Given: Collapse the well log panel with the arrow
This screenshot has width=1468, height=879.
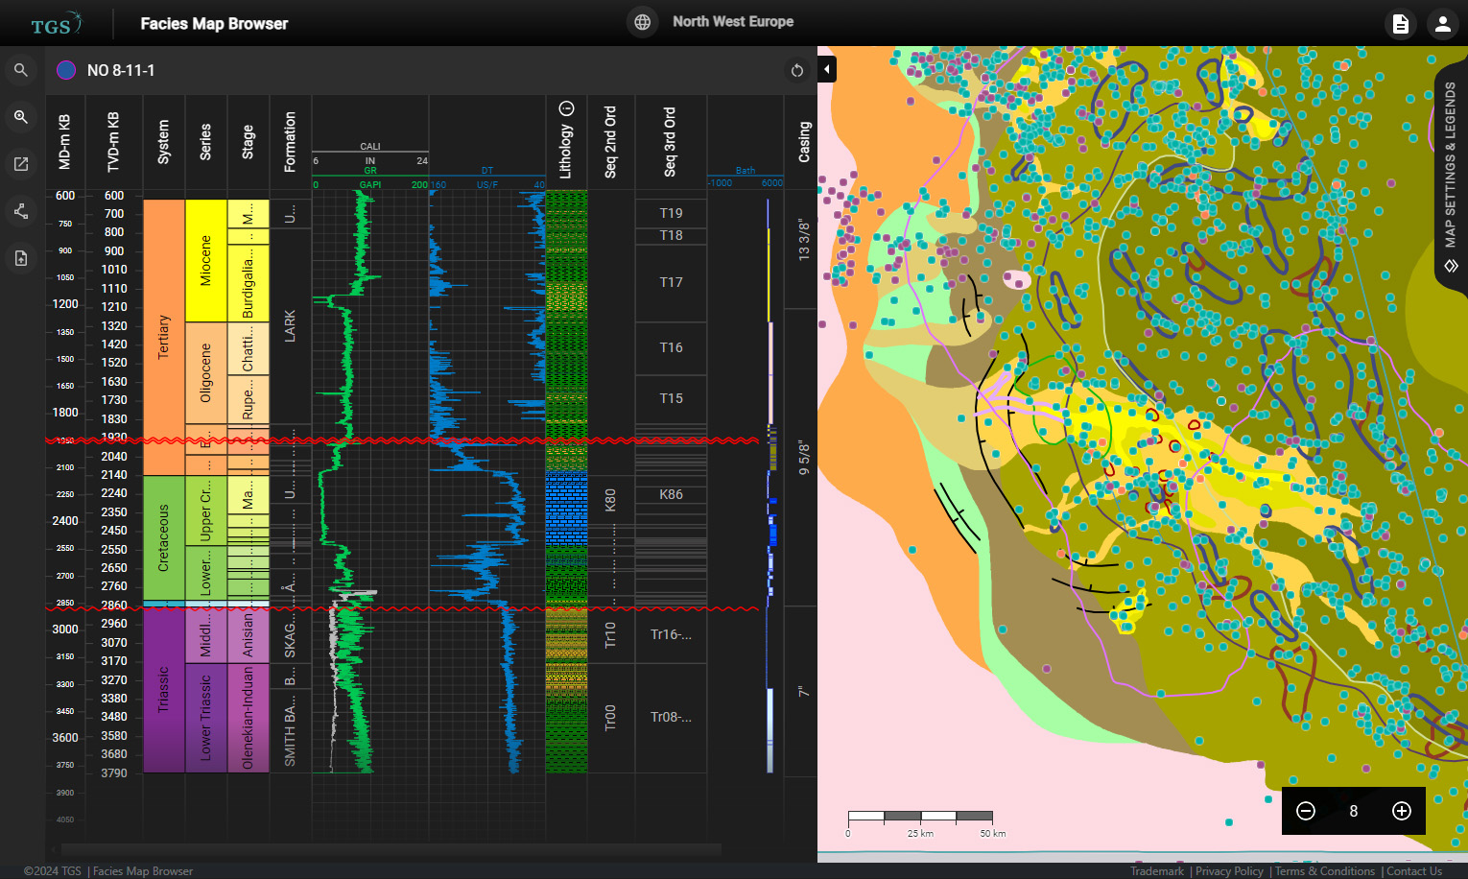Looking at the screenshot, I should 826,69.
